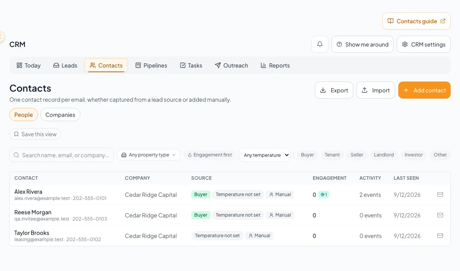Image resolution: width=460 pixels, height=271 pixels.
Task: Toggle the Buyer filter chip
Action: [307, 155]
